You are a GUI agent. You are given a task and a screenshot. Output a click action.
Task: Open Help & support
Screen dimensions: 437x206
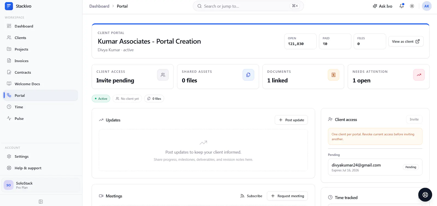tap(41, 168)
